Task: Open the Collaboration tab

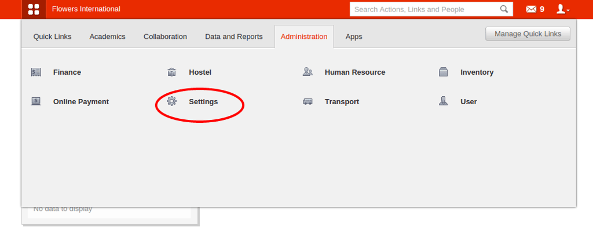Action: point(165,36)
